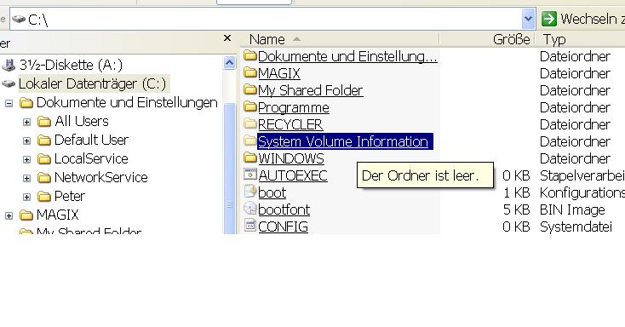Click the tree pane scrollbar thumb
Screen dimensions: 625x327
click(x=230, y=169)
